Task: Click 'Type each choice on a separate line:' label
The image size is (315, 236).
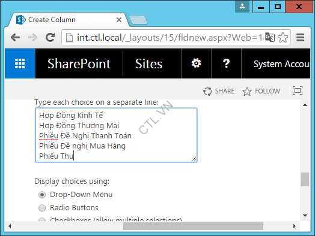Action: click(x=96, y=102)
